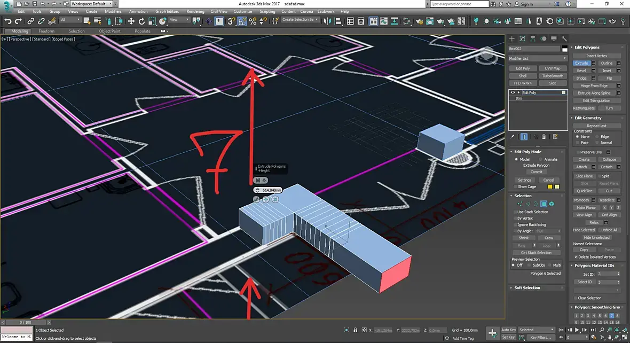Image resolution: width=630 pixels, height=343 pixels.
Task: Toggle the Angle Snap tool
Action: tap(242, 21)
